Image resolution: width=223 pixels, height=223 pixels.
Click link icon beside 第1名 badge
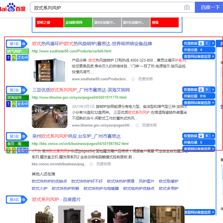24,44
